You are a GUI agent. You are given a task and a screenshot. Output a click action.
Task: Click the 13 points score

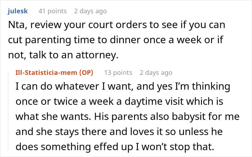click(x=118, y=73)
